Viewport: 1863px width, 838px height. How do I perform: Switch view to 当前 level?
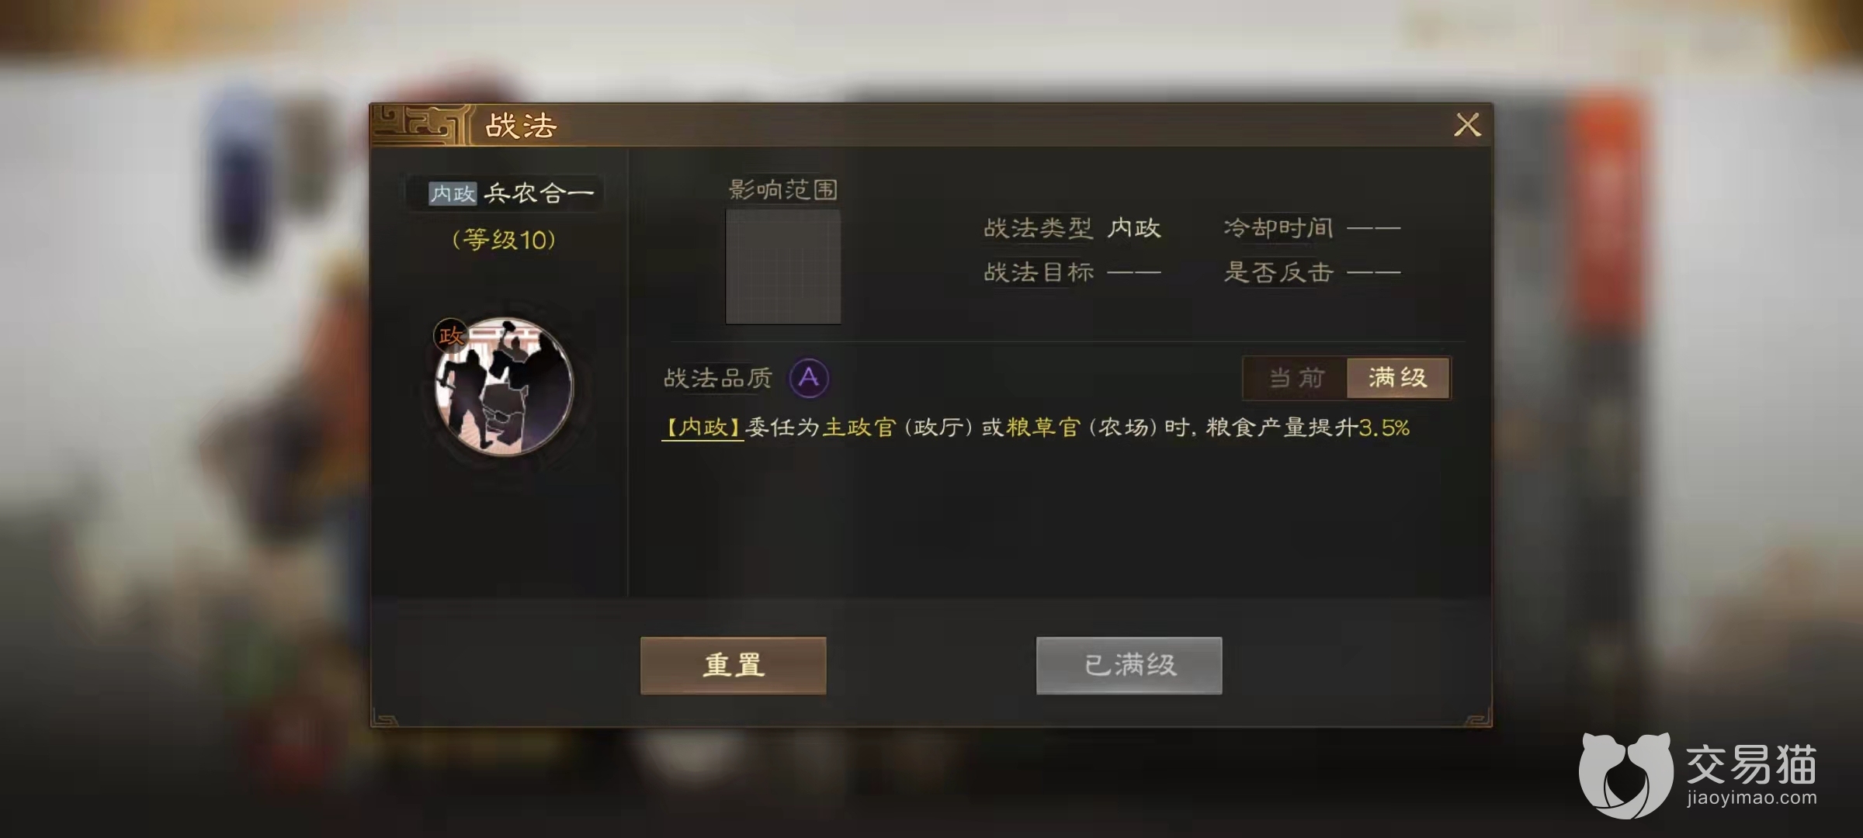coord(1296,378)
